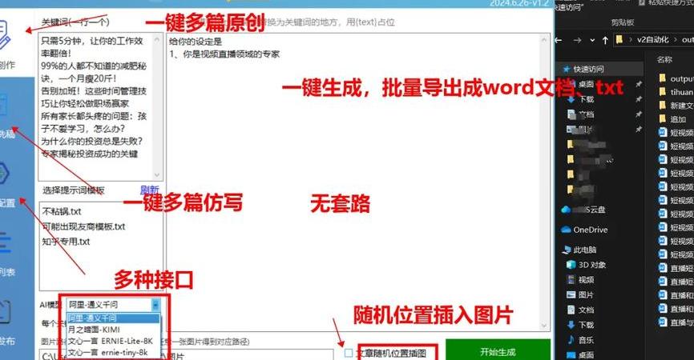
Task: Click the pin icon beside 下载 in quick access
Action: [639, 99]
